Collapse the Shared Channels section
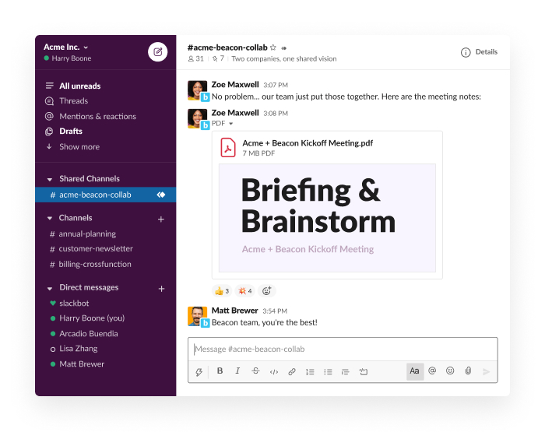This screenshot has width=545, height=432. pos(50,179)
